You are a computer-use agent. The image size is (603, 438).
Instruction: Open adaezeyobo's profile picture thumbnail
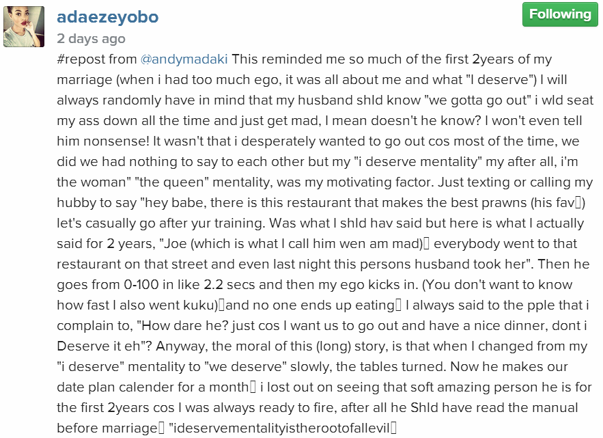pos(25,27)
